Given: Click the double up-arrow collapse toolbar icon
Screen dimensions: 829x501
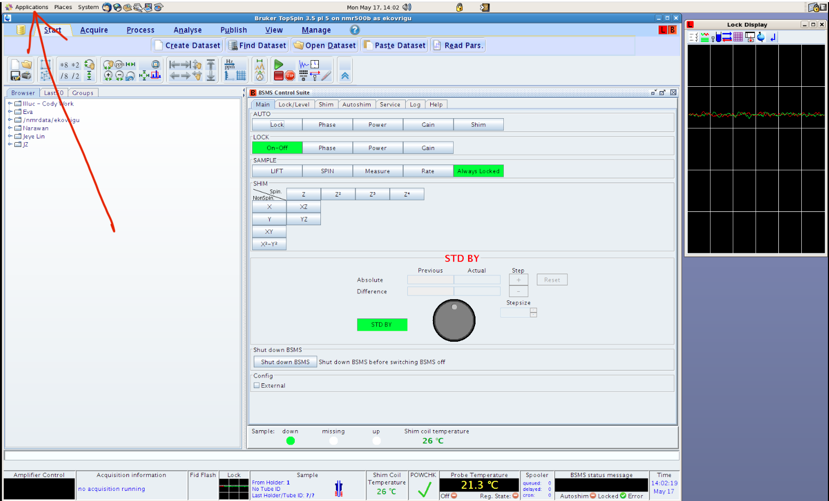Looking at the screenshot, I should [x=345, y=76].
